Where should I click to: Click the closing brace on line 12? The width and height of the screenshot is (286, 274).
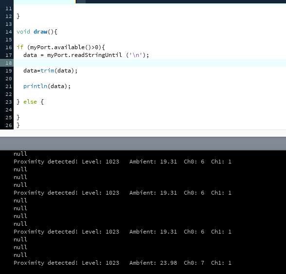[x=18, y=16]
